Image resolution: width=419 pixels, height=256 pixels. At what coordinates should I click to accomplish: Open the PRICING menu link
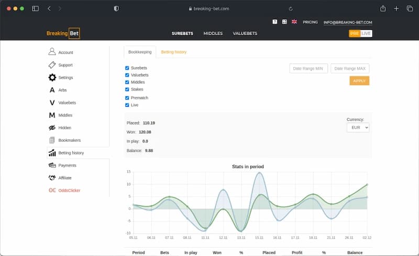point(310,22)
